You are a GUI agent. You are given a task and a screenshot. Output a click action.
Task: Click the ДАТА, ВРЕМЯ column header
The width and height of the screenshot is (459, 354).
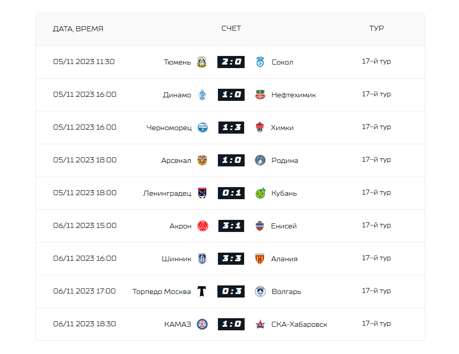click(78, 29)
